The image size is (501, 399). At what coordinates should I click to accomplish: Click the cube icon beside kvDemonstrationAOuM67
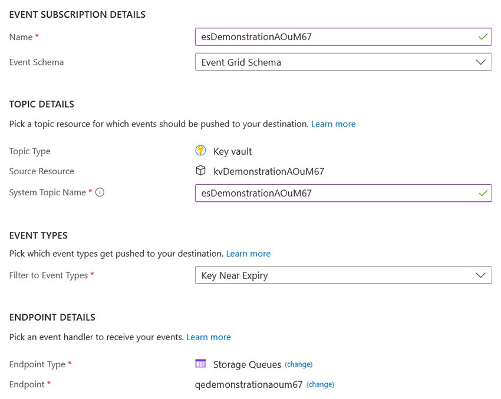(x=200, y=171)
